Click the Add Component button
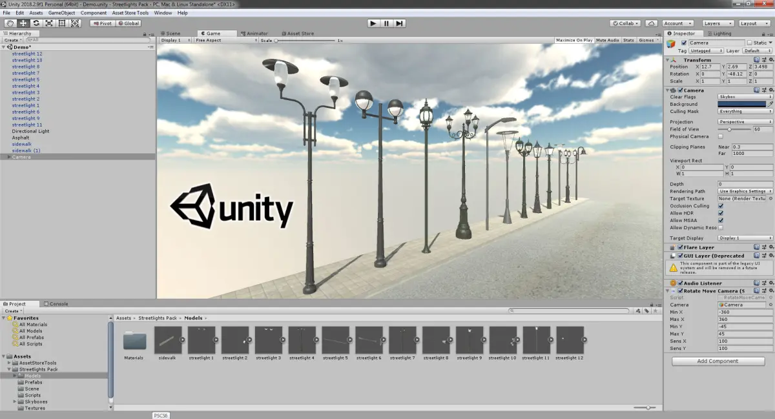The image size is (775, 419). coord(718,361)
